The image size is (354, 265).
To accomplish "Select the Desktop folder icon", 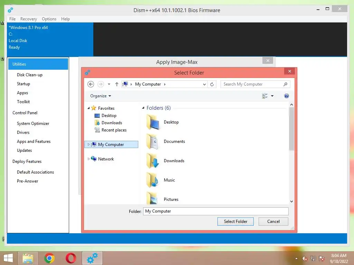I will click(153, 122).
